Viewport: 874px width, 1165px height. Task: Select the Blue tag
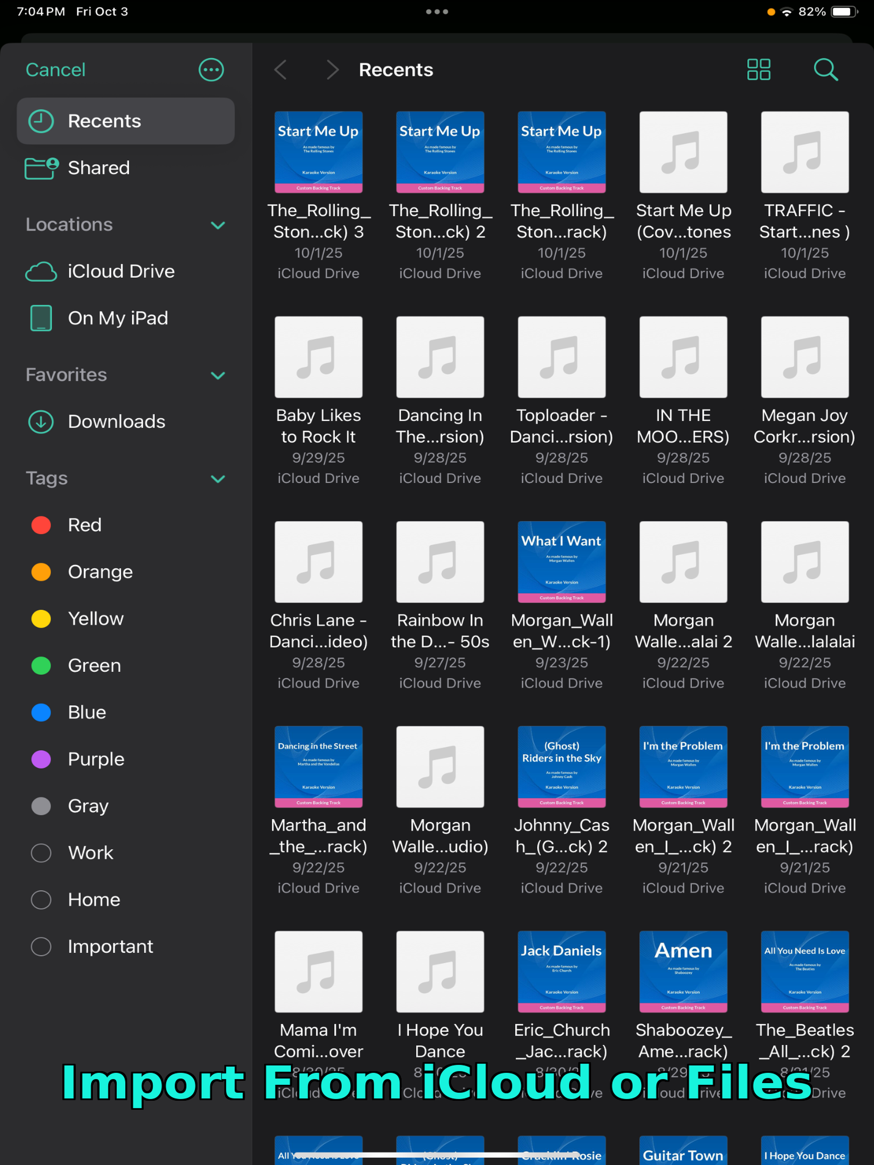point(125,713)
